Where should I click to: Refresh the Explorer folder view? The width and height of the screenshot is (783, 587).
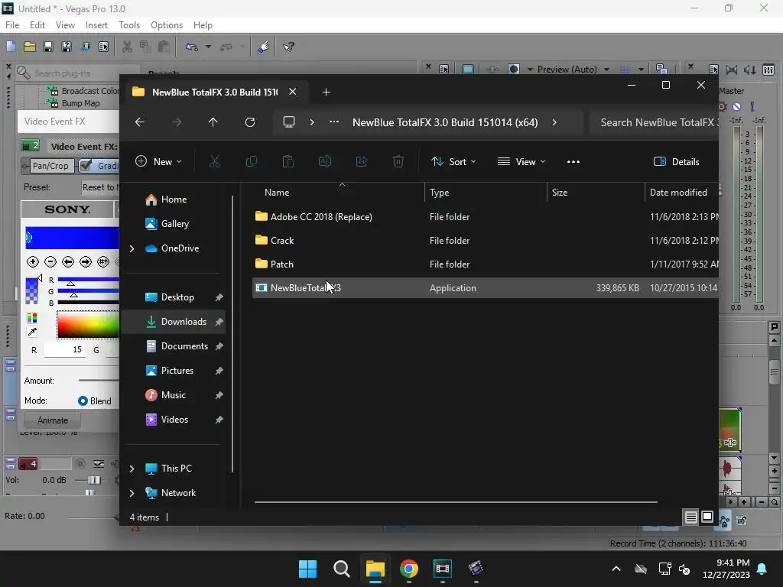coord(250,122)
